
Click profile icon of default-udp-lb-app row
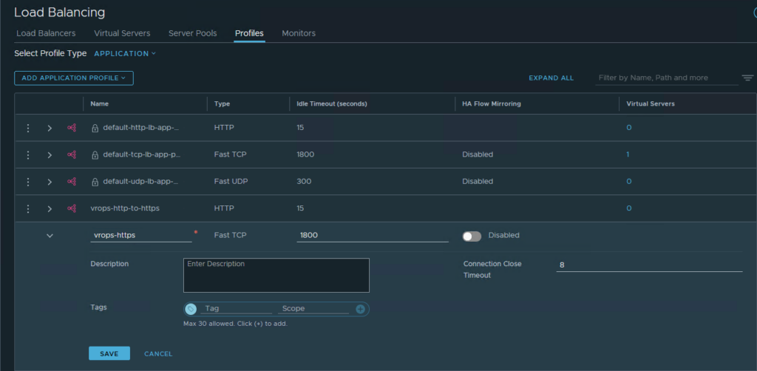pos(72,182)
